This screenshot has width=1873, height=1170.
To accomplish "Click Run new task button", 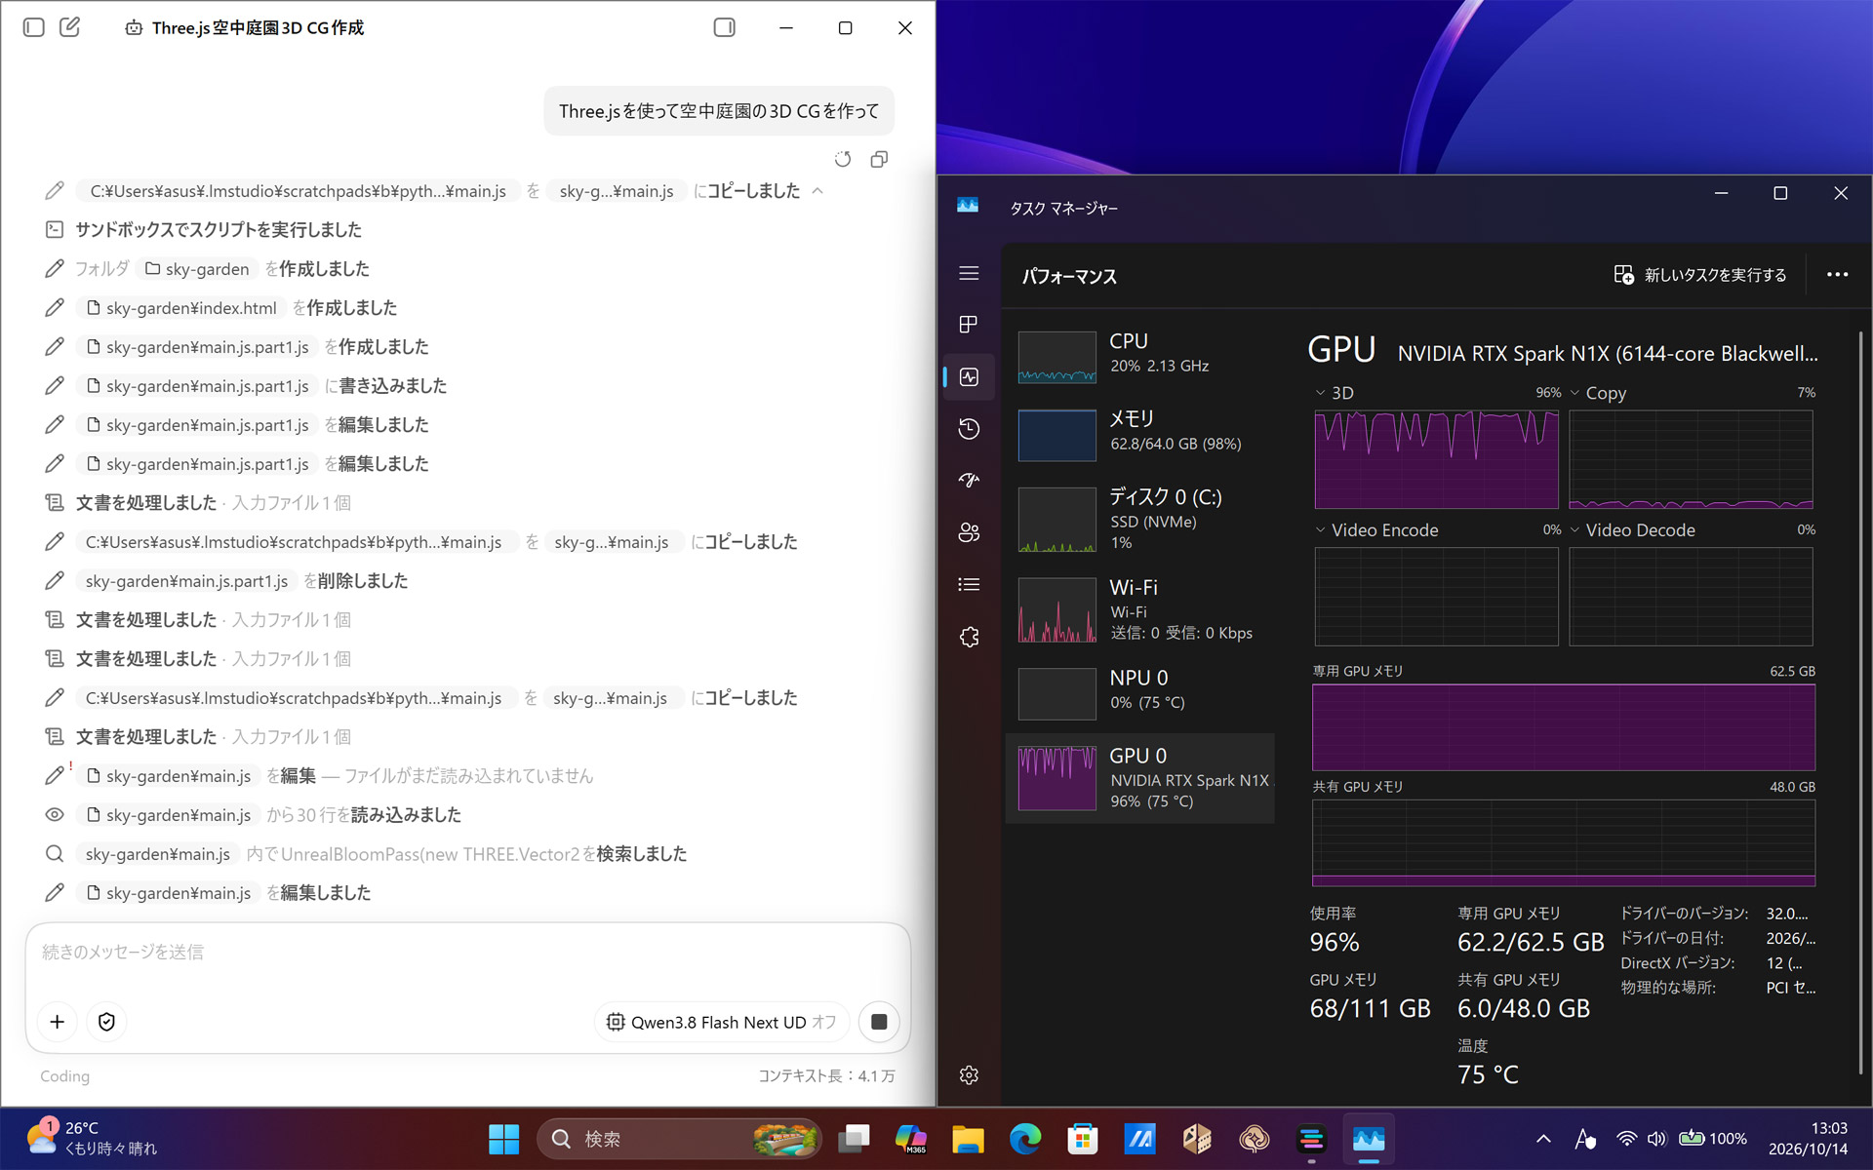I will [x=1700, y=275].
